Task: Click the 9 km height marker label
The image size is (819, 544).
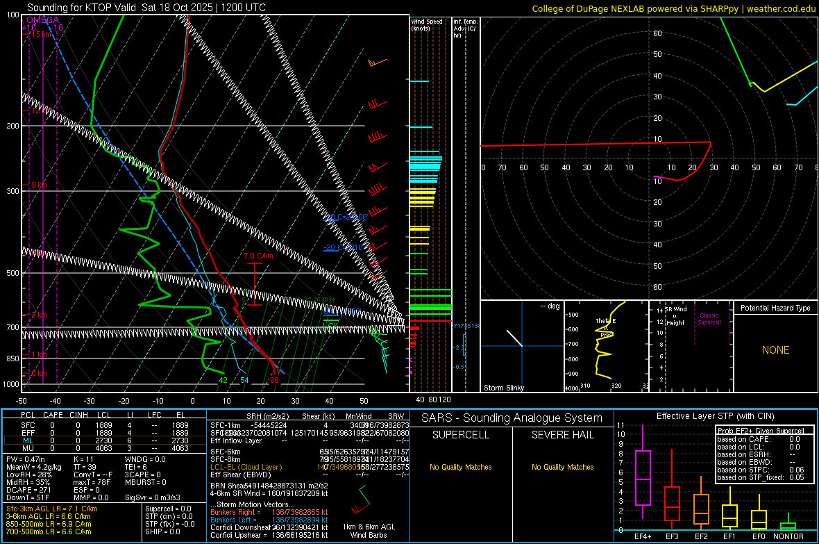Action: [x=39, y=186]
